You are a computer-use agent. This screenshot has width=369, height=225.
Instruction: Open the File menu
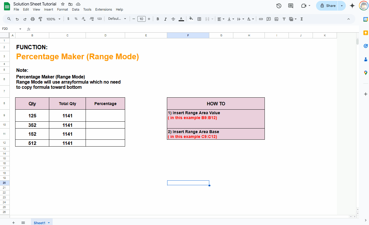coord(16,9)
